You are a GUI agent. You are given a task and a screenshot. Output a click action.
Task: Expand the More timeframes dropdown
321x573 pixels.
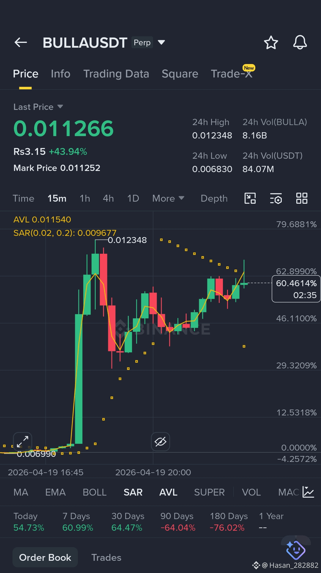[x=168, y=198]
